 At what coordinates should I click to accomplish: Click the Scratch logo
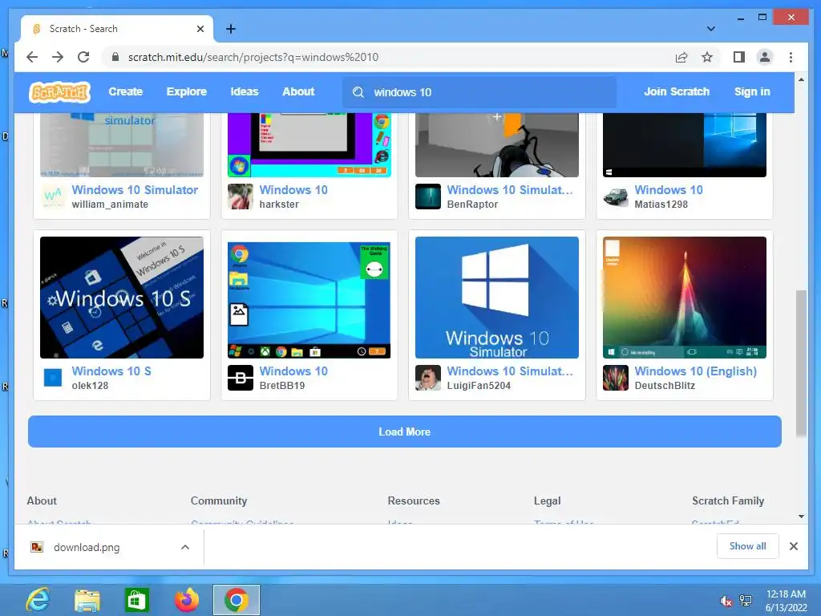coord(59,92)
